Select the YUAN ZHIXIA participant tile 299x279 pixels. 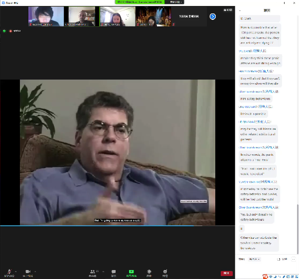189,16
